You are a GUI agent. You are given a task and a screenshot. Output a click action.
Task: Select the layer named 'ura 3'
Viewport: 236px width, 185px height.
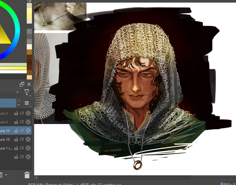tap(4, 113)
